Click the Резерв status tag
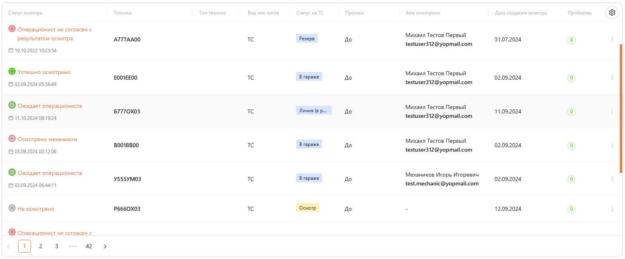 point(307,39)
